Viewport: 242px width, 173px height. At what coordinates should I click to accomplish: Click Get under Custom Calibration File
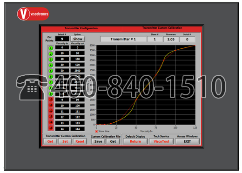click(x=113, y=141)
